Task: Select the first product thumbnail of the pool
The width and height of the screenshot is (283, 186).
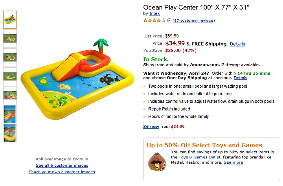Action: (x=10, y=20)
